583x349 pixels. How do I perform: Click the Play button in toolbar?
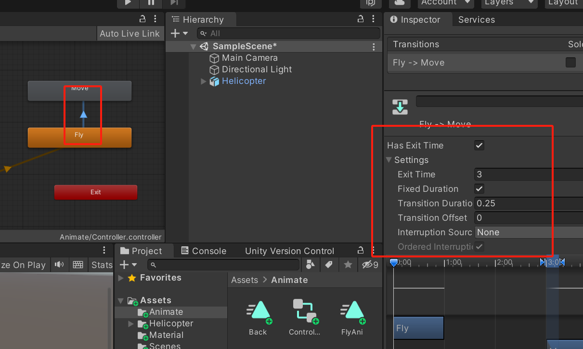click(128, 3)
